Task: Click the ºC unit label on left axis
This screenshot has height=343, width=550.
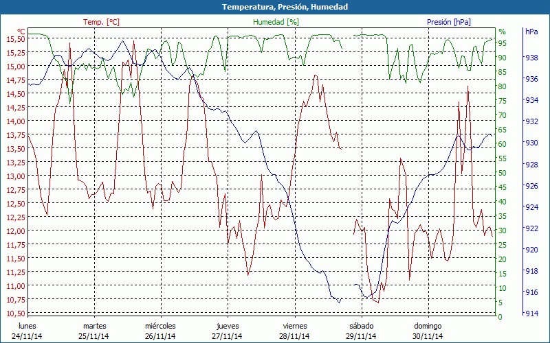Action: click(21, 32)
